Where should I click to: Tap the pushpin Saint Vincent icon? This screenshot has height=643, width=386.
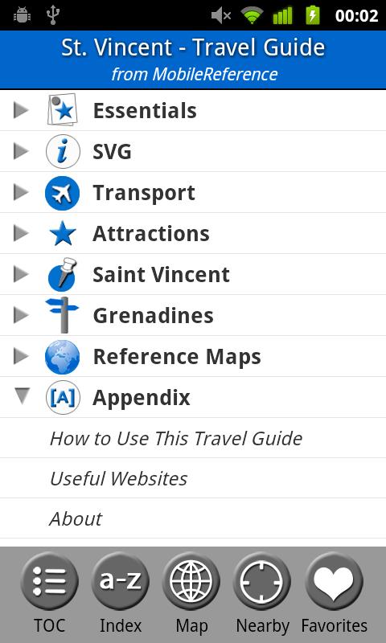click(x=63, y=274)
